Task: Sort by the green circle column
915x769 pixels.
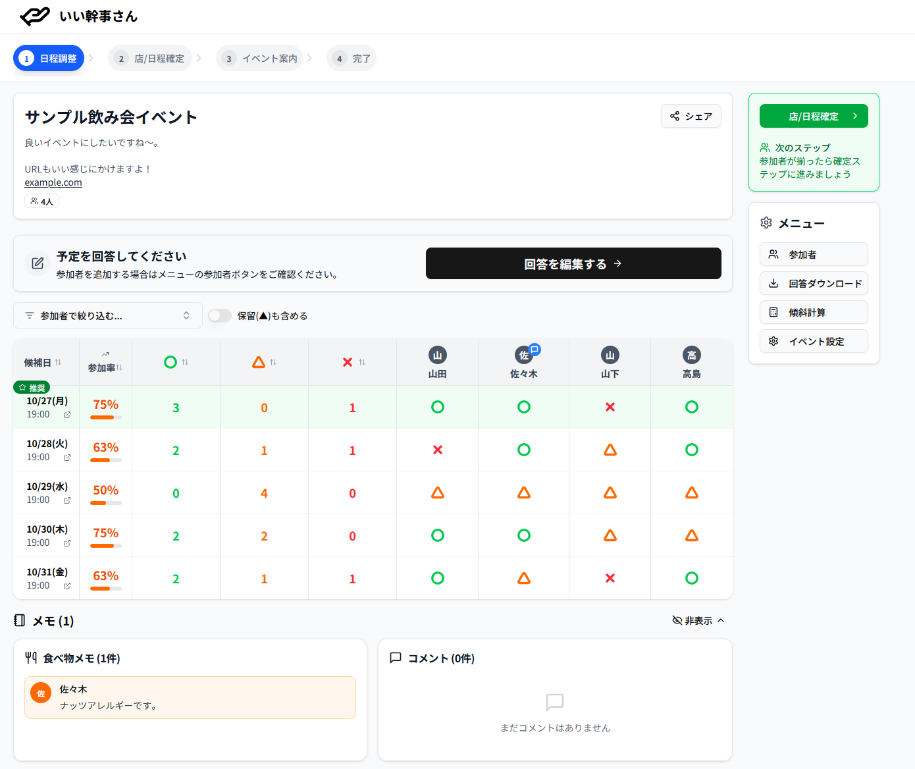Action: point(176,362)
